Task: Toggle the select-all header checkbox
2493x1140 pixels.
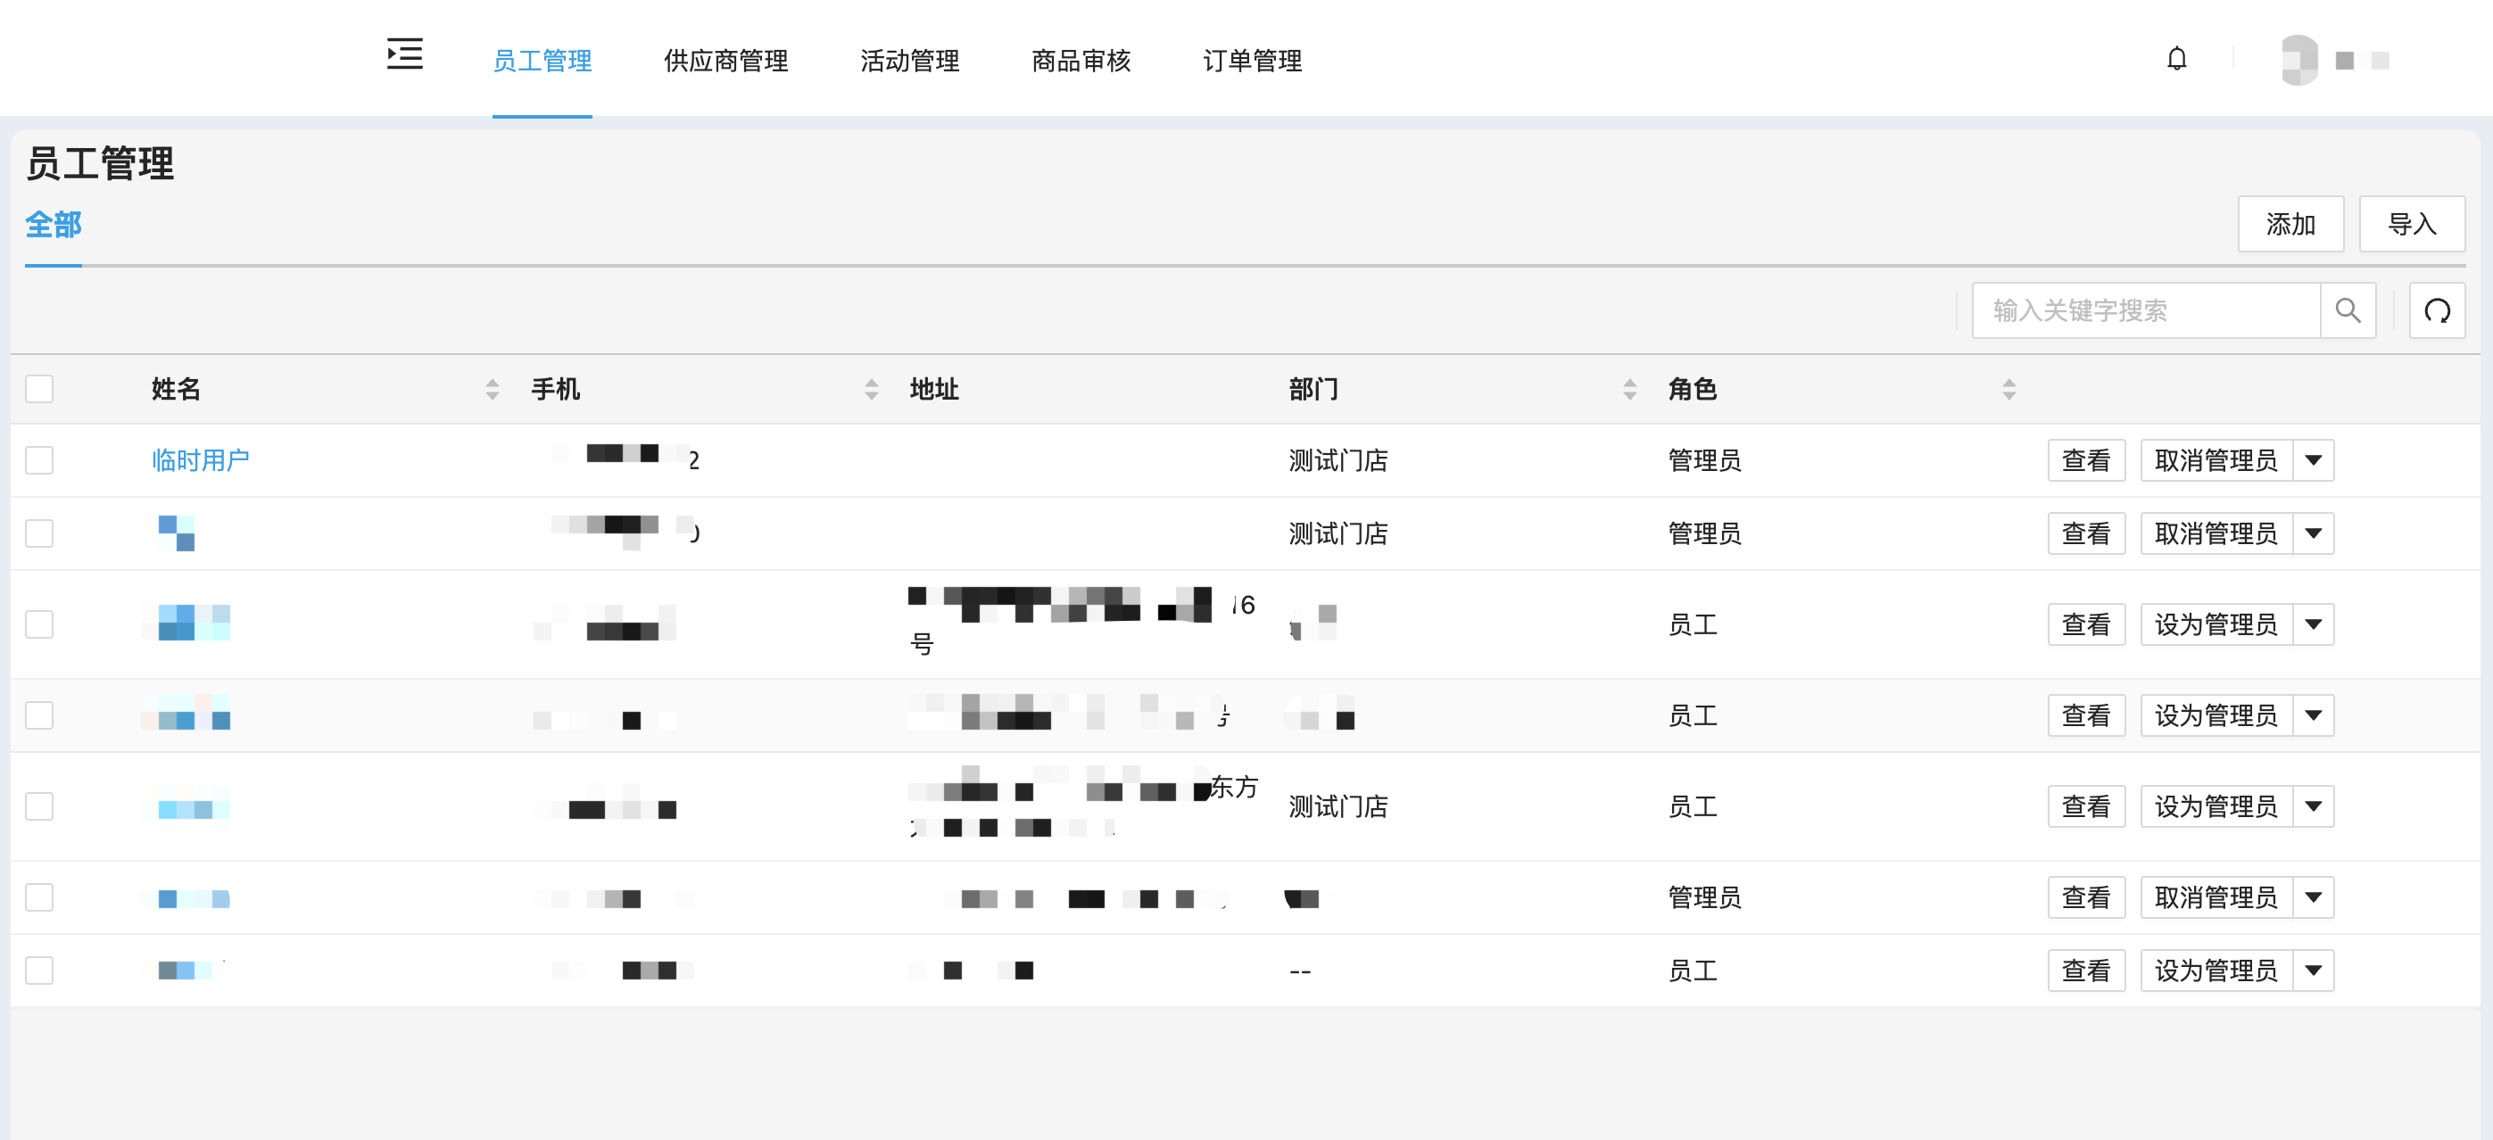Action: click(39, 389)
